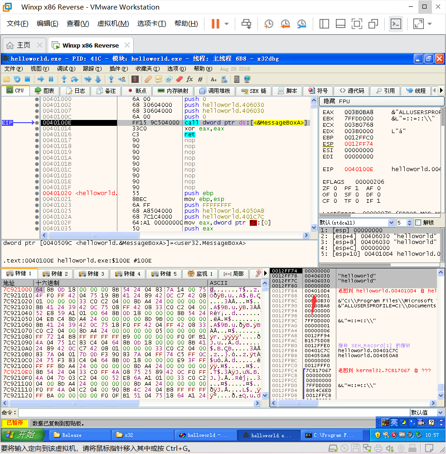Open the x32 folder taskbar button

coord(143,435)
